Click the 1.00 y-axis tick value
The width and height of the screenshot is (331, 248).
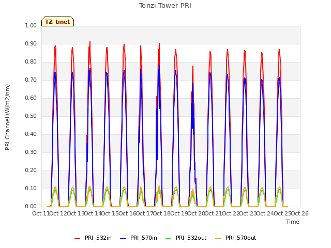click(x=31, y=25)
